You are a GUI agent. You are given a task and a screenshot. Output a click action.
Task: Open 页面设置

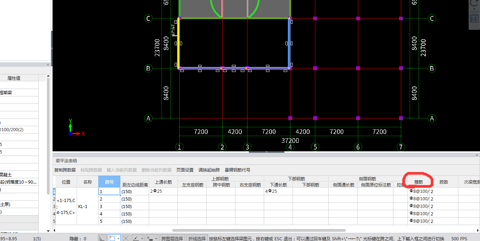tap(185, 170)
